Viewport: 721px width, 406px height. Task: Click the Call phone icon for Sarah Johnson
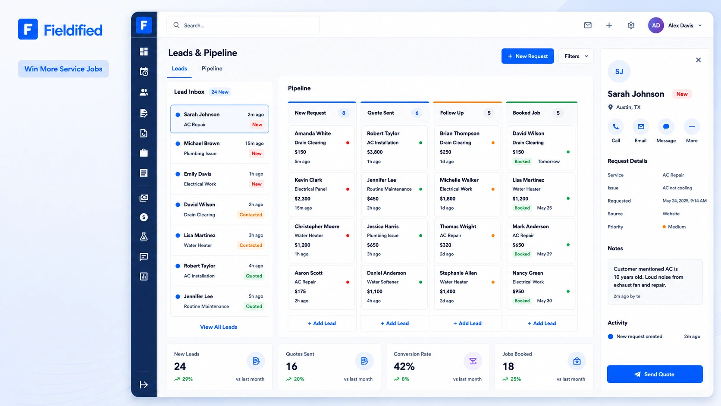pos(616,127)
